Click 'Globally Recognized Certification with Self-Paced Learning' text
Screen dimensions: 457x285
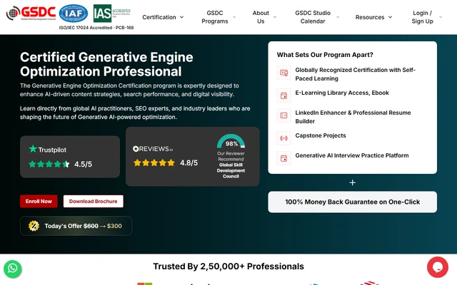(x=356, y=74)
